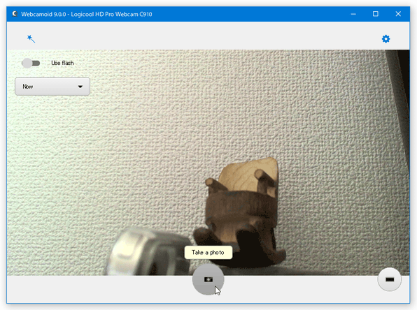Open the blue gear settings icon
Image resolution: width=417 pixels, height=310 pixels.
[x=386, y=39]
